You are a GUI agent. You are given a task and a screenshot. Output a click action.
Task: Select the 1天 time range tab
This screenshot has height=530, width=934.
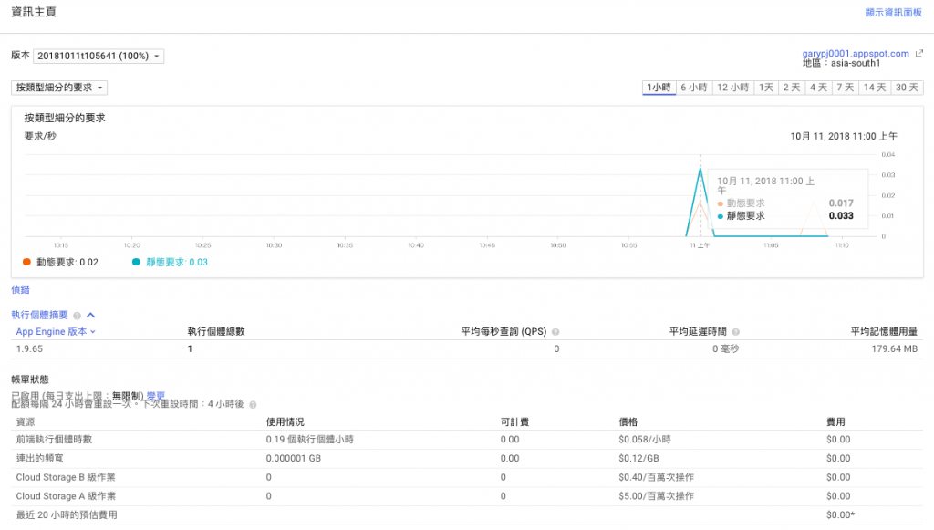[766, 88]
